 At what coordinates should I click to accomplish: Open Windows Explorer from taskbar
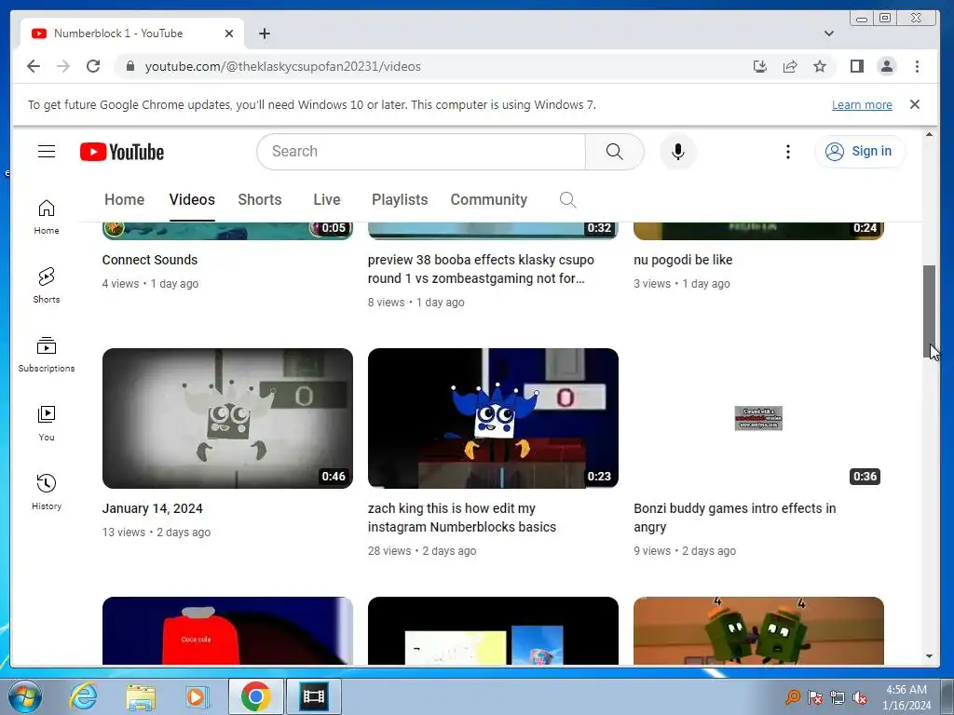click(141, 696)
